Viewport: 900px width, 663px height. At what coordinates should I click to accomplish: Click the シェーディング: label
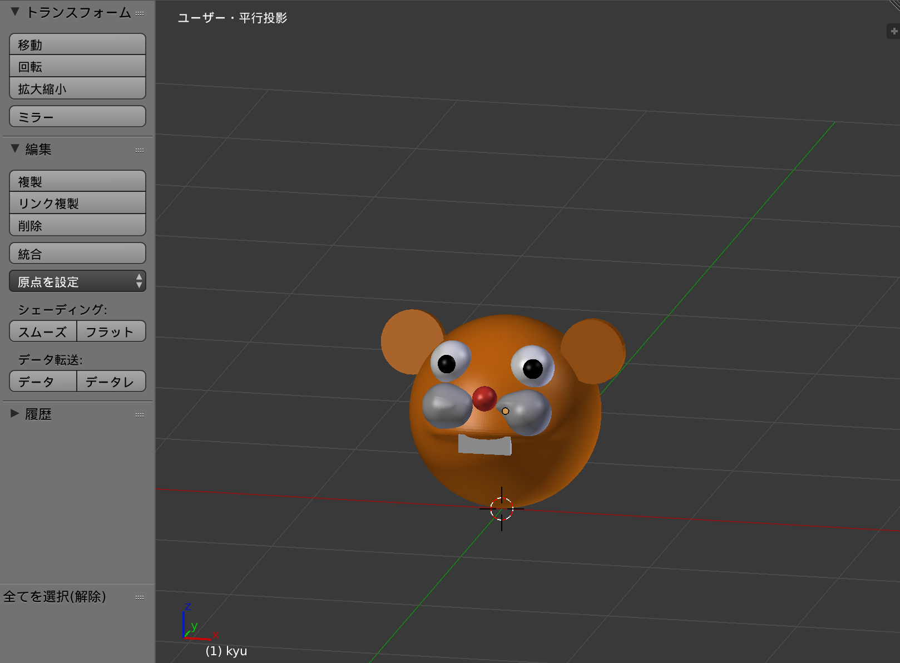click(x=62, y=309)
